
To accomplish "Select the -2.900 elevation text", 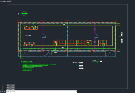I will click(94, 61).
